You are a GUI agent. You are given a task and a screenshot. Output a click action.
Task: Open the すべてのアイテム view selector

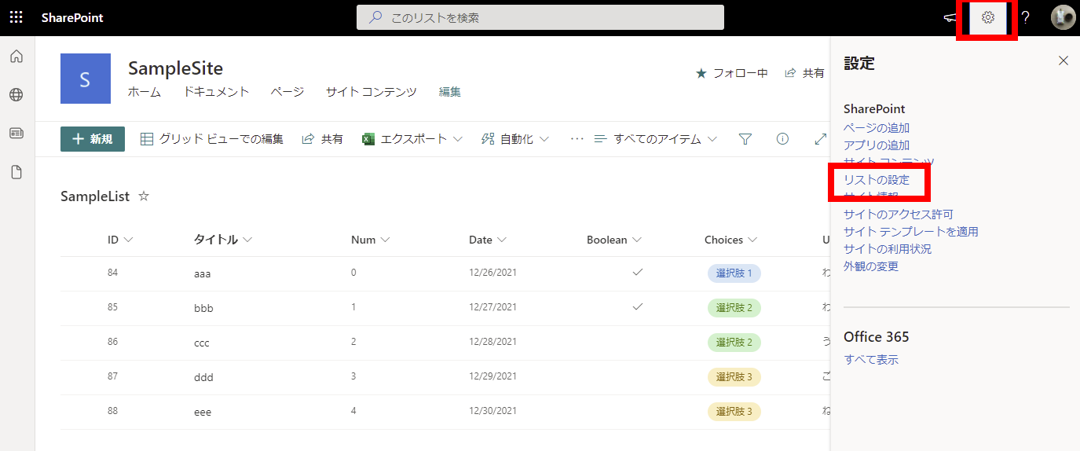(x=656, y=139)
